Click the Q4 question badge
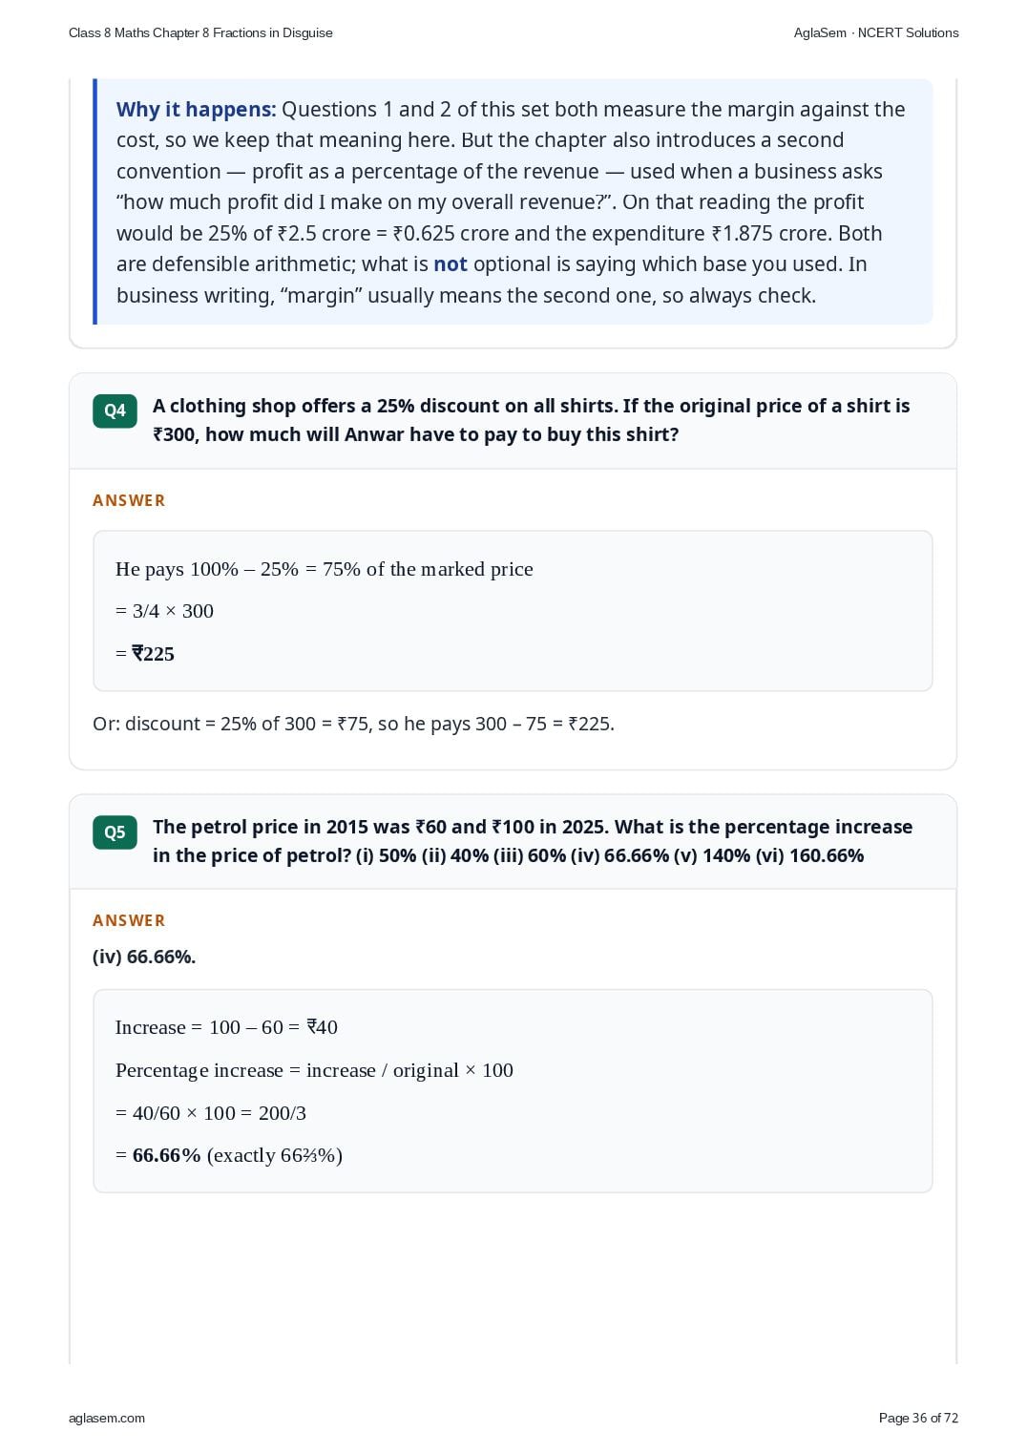This screenshot has height=1453, width=1027. (115, 411)
